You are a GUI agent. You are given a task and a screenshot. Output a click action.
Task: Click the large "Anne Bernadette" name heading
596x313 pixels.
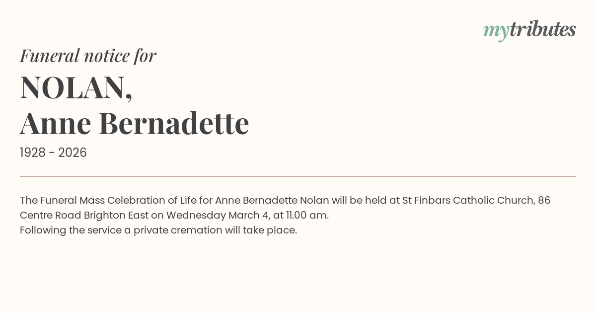134,123
